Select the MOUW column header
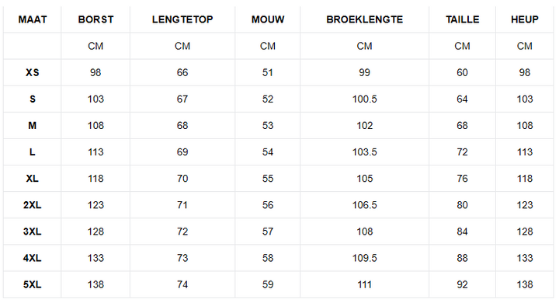Viewport: 559px width, 303px height. (268, 19)
